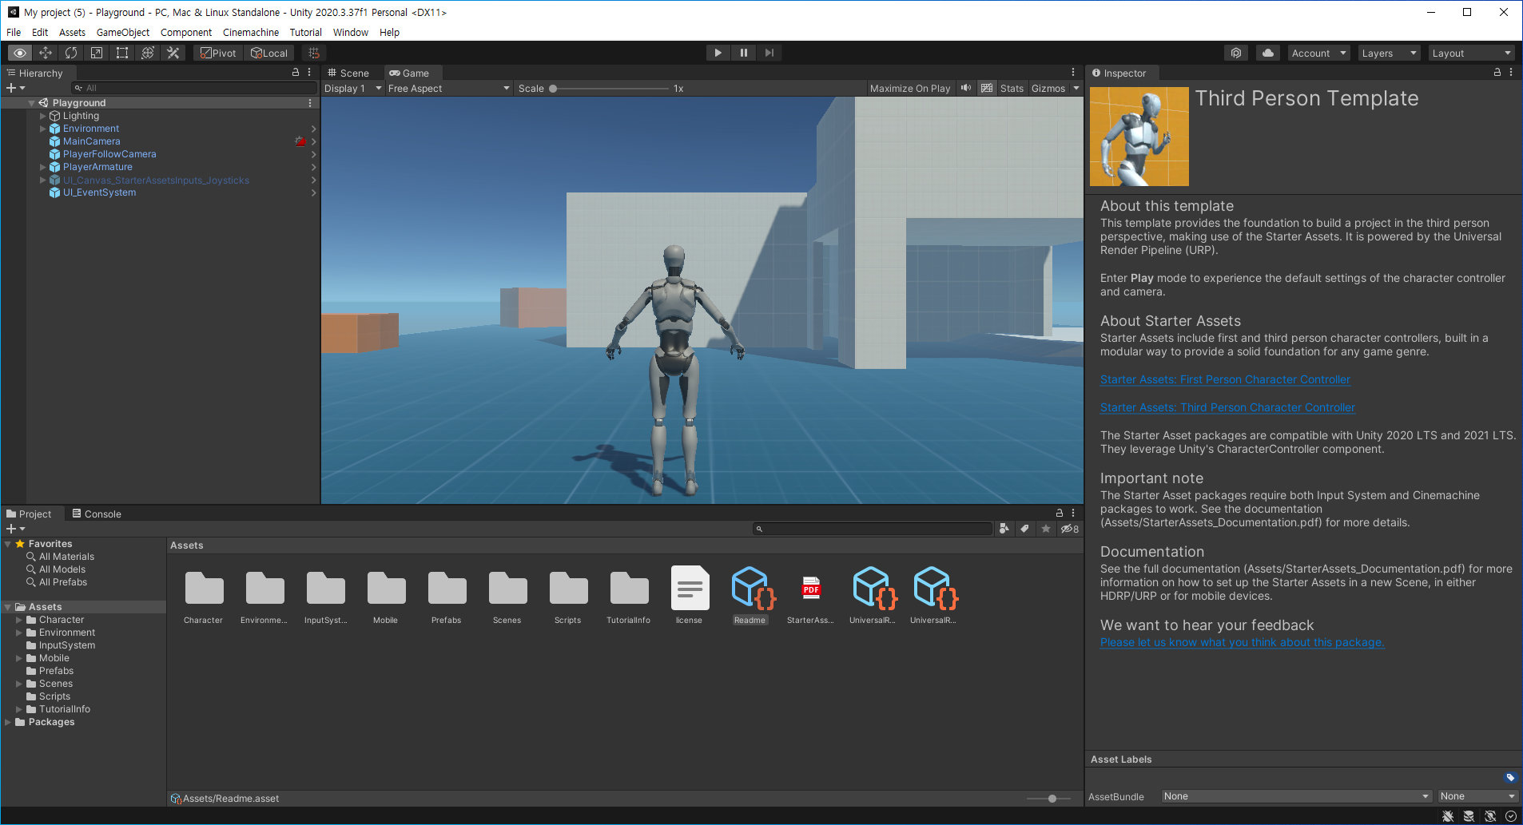
Task: Click the Project search field
Action: point(873,529)
